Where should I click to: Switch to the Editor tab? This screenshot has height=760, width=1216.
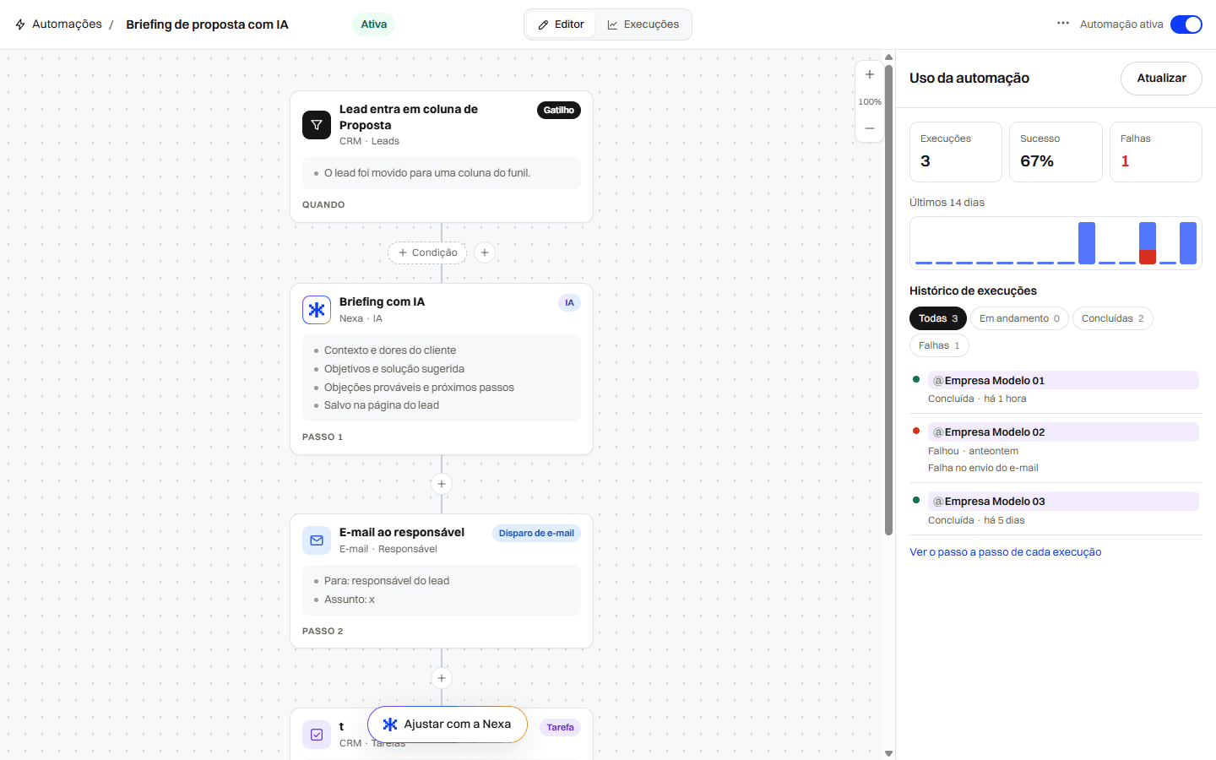(562, 24)
